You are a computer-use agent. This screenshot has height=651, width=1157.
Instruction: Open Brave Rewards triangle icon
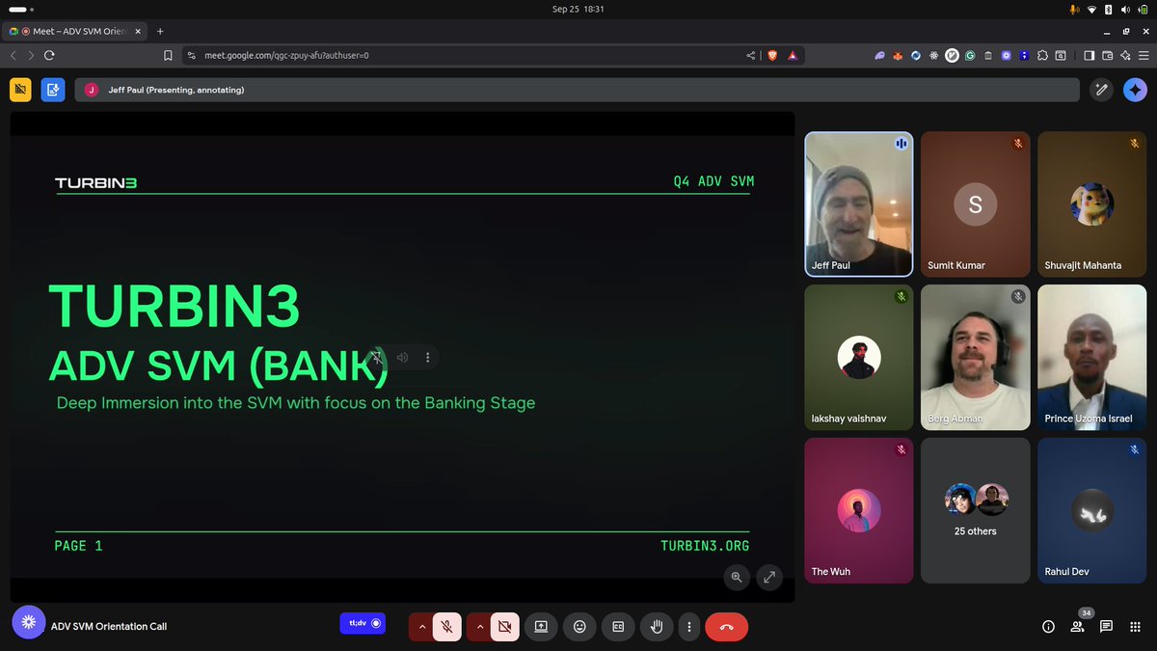pyautogui.click(x=792, y=55)
